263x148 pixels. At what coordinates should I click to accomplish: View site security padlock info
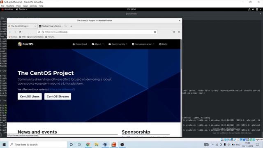tap(43, 32)
